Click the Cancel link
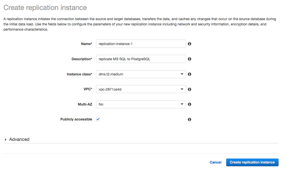The image size is (287, 170). pyautogui.click(x=215, y=162)
